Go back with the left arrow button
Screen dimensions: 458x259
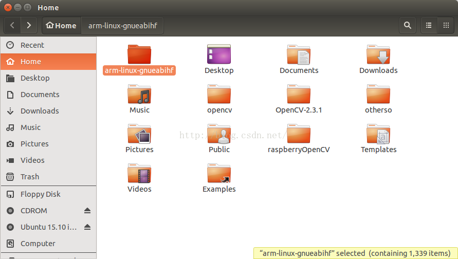click(12, 25)
